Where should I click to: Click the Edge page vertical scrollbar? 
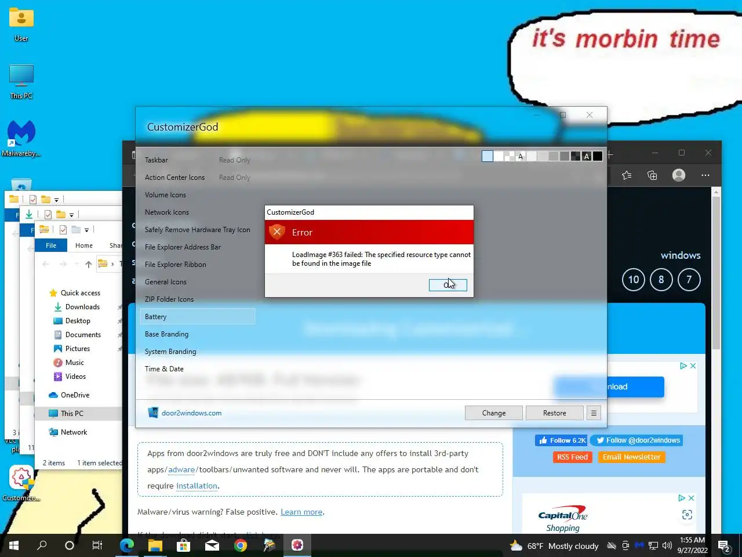coord(716,273)
